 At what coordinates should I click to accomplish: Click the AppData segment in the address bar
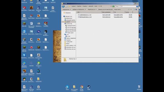[79, 6]
